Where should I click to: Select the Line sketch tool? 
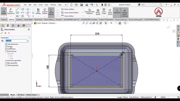pyautogui.click(x=17, y=9)
